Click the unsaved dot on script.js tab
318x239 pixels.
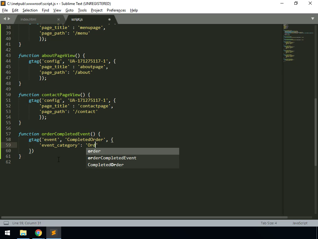[x=109, y=20]
